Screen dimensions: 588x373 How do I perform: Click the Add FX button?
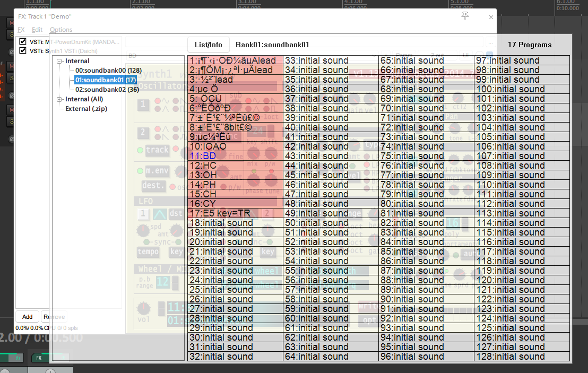coord(28,317)
